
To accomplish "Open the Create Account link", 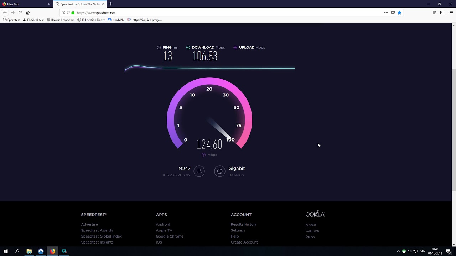I will [x=244, y=242].
